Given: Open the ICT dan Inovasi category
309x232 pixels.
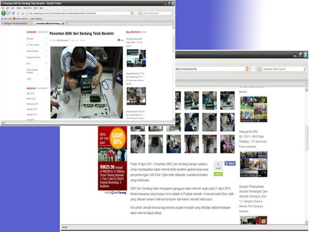Looking at the screenshot, I should (33, 45).
